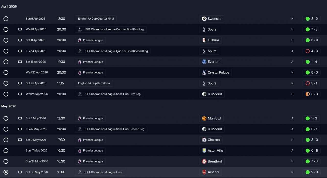327x178 pixels.
Task: Select the Champions League Final radio button
Action: [6, 172]
